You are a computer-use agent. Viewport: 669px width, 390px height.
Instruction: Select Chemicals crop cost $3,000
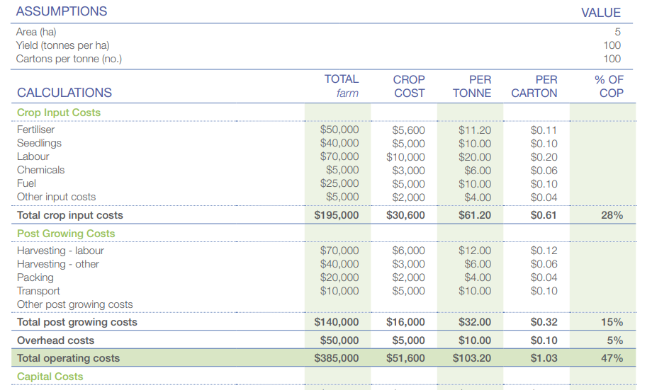pyautogui.click(x=408, y=171)
